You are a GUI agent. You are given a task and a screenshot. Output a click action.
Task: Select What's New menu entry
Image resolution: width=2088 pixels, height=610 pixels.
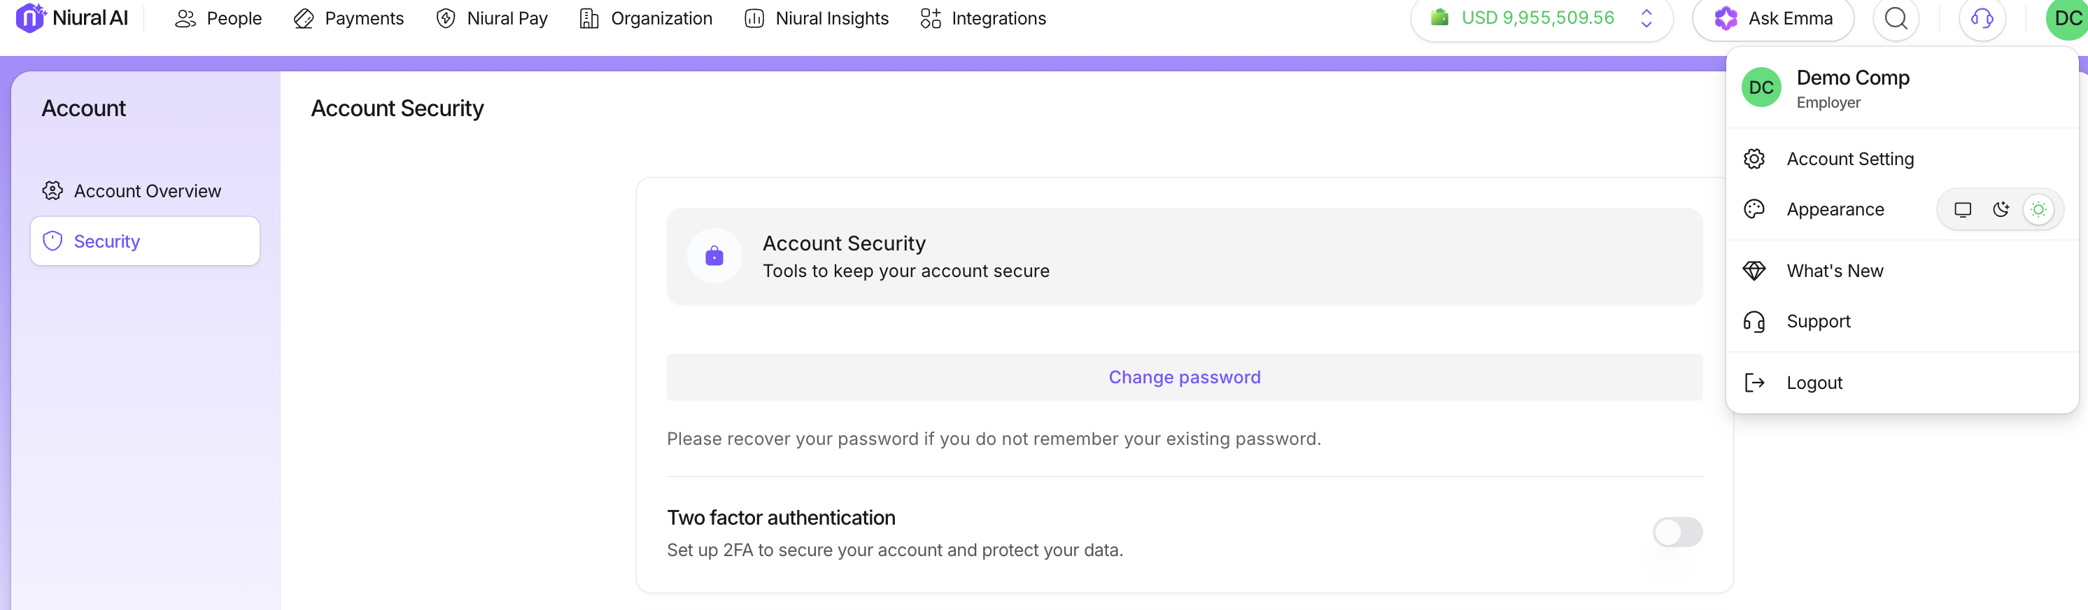coord(1834,271)
